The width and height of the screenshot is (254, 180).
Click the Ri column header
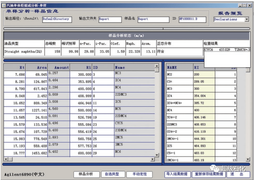coord(81,67)
